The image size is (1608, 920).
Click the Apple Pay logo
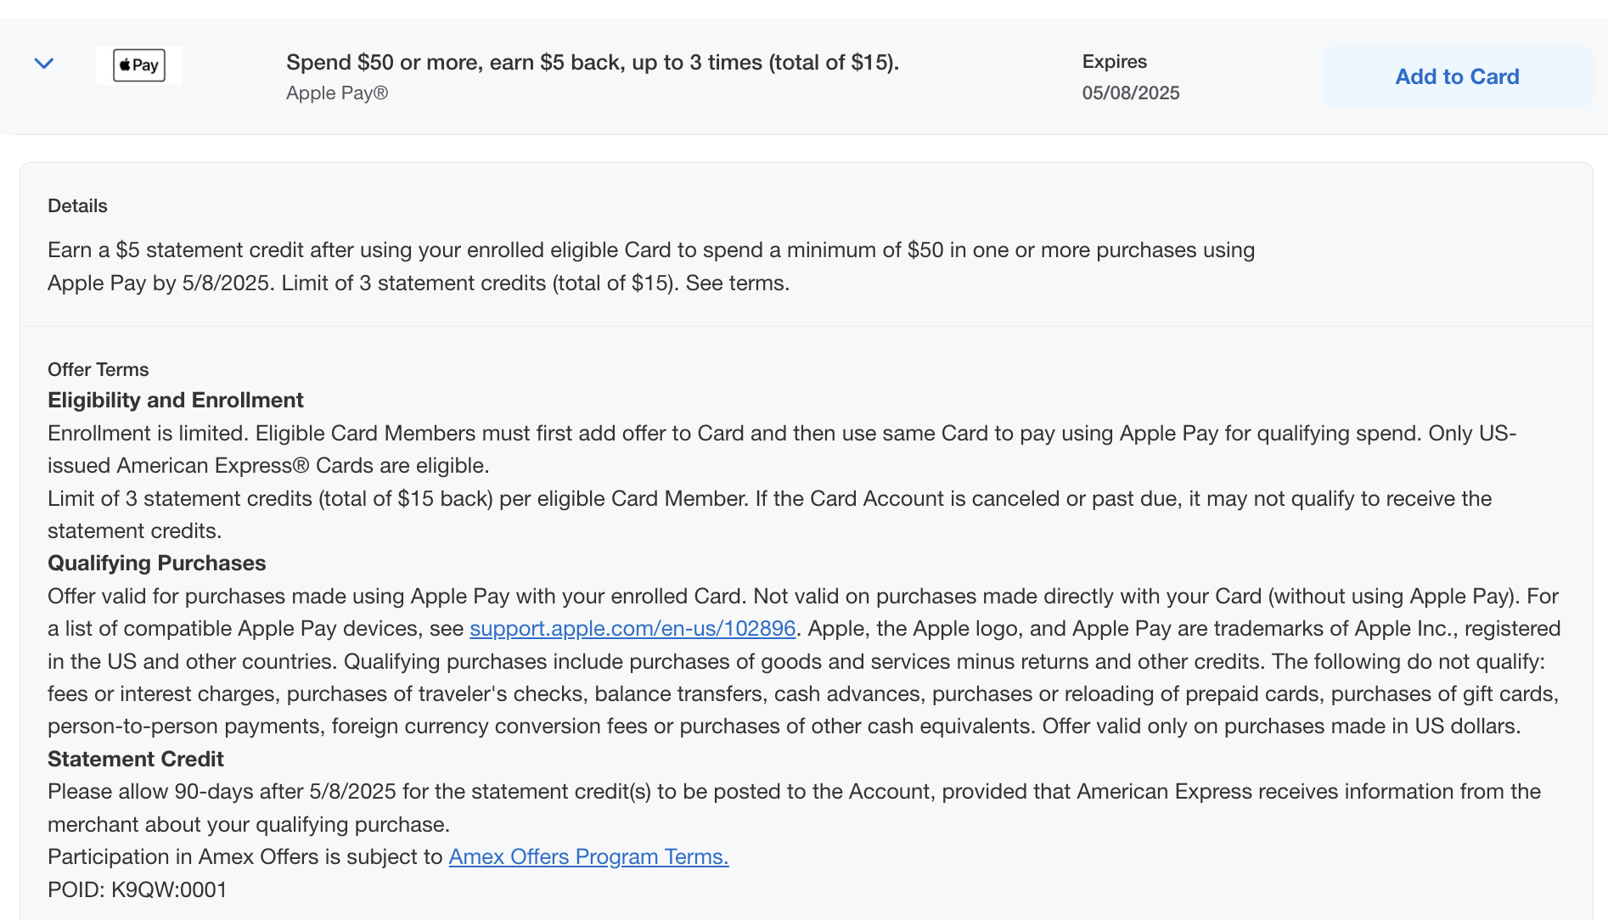tap(139, 65)
